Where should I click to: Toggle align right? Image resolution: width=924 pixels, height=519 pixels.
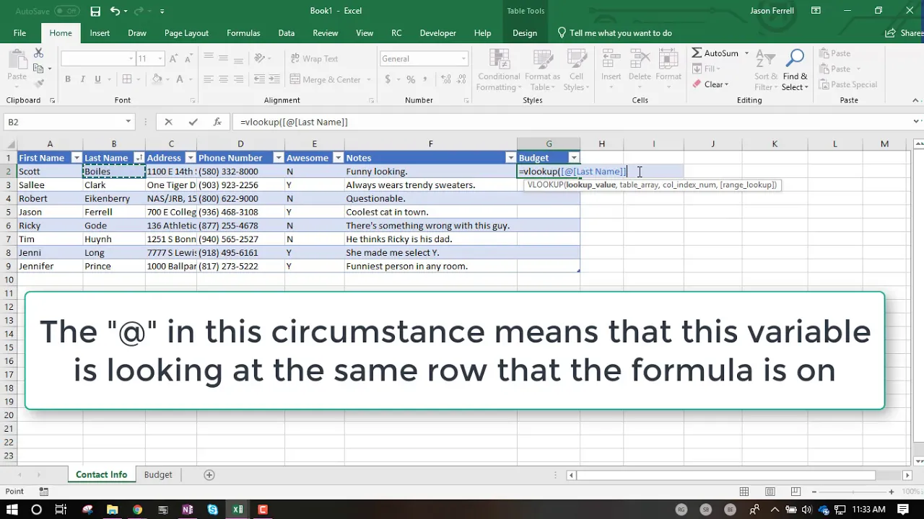pos(238,79)
